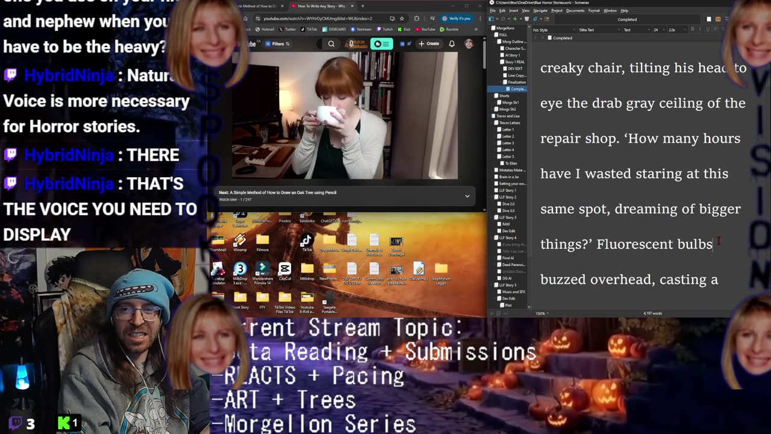Open the Chrome three-dot menu
The image size is (771, 434).
pos(480,19)
